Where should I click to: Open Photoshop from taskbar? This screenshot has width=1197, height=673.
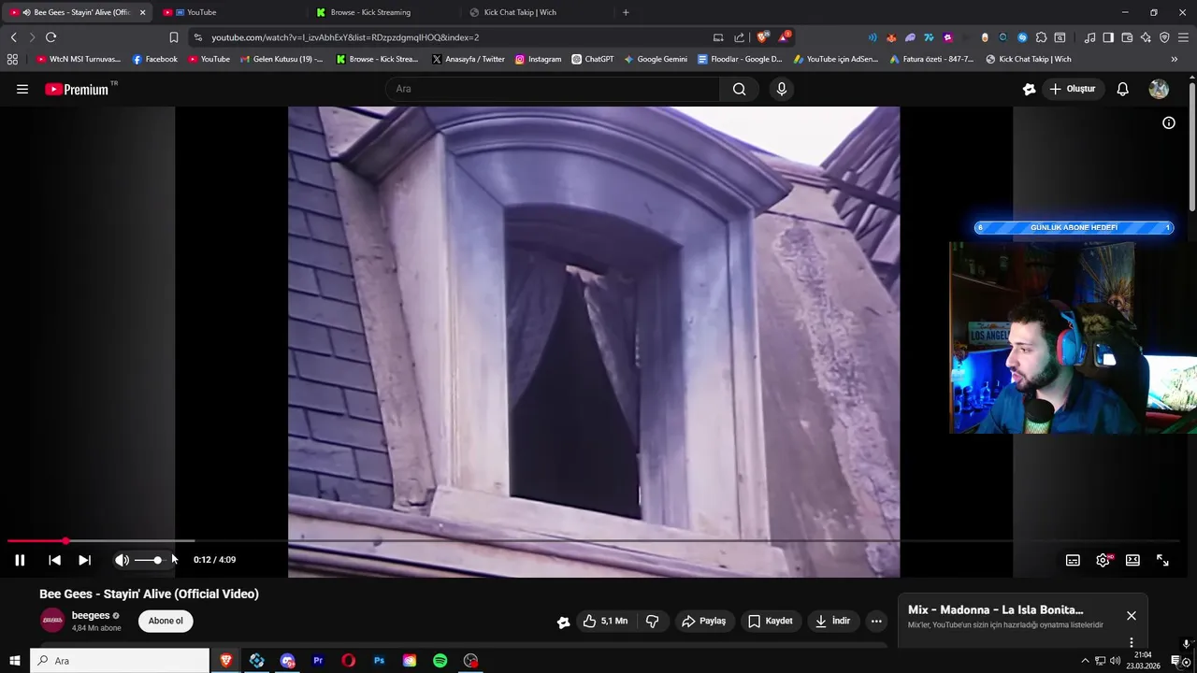379,661
